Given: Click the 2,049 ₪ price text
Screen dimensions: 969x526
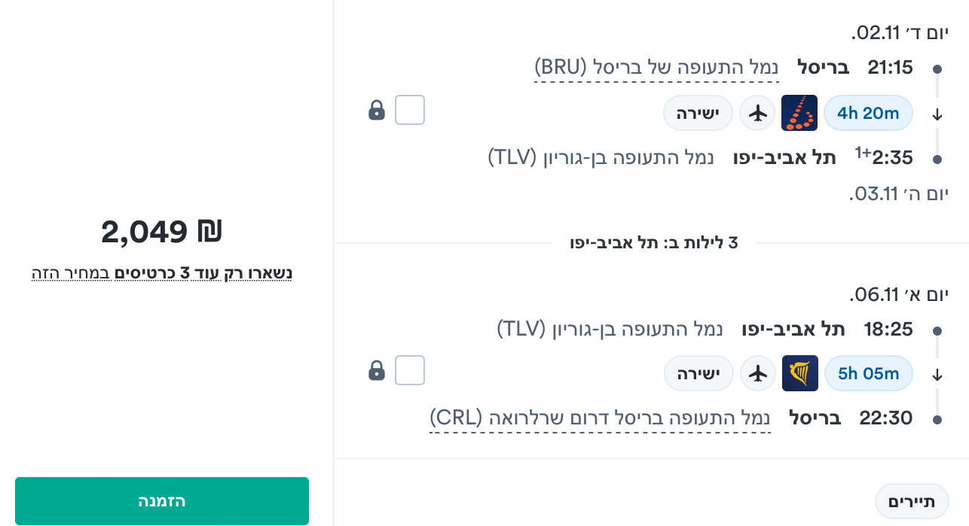Looking at the screenshot, I should click(162, 232).
